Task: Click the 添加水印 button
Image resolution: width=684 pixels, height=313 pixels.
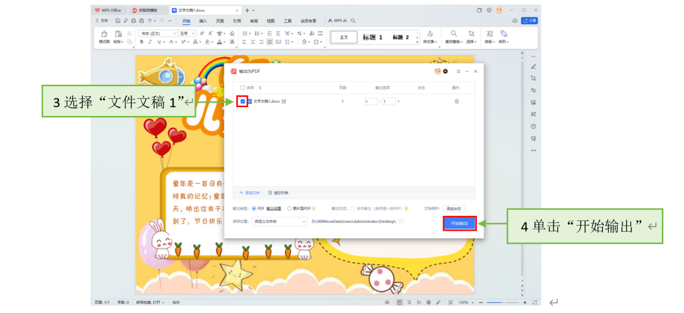Action: (x=453, y=208)
